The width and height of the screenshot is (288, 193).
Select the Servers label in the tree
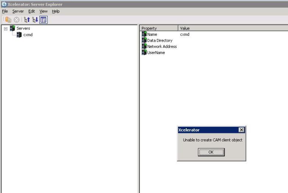23,28
